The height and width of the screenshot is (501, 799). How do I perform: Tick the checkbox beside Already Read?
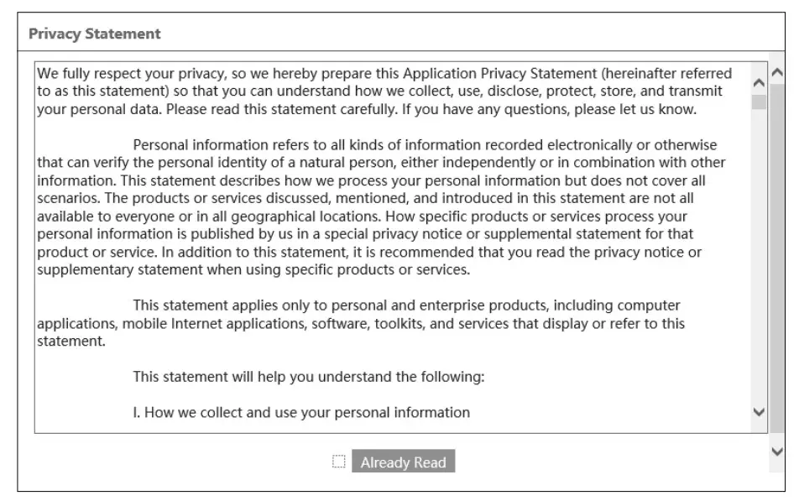click(339, 462)
